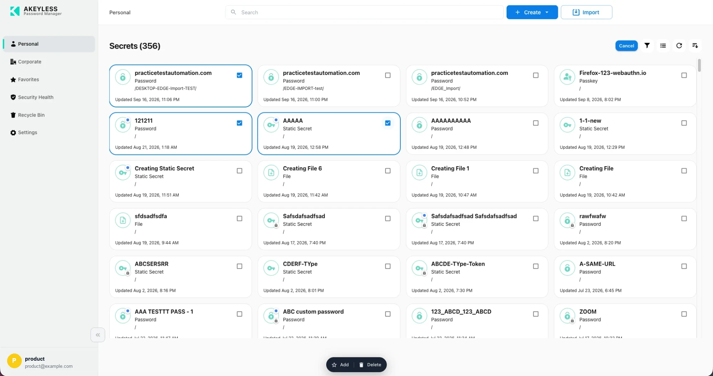Click the AAAAAAAAAA password lock icon
The image size is (713, 376).
[x=419, y=125]
